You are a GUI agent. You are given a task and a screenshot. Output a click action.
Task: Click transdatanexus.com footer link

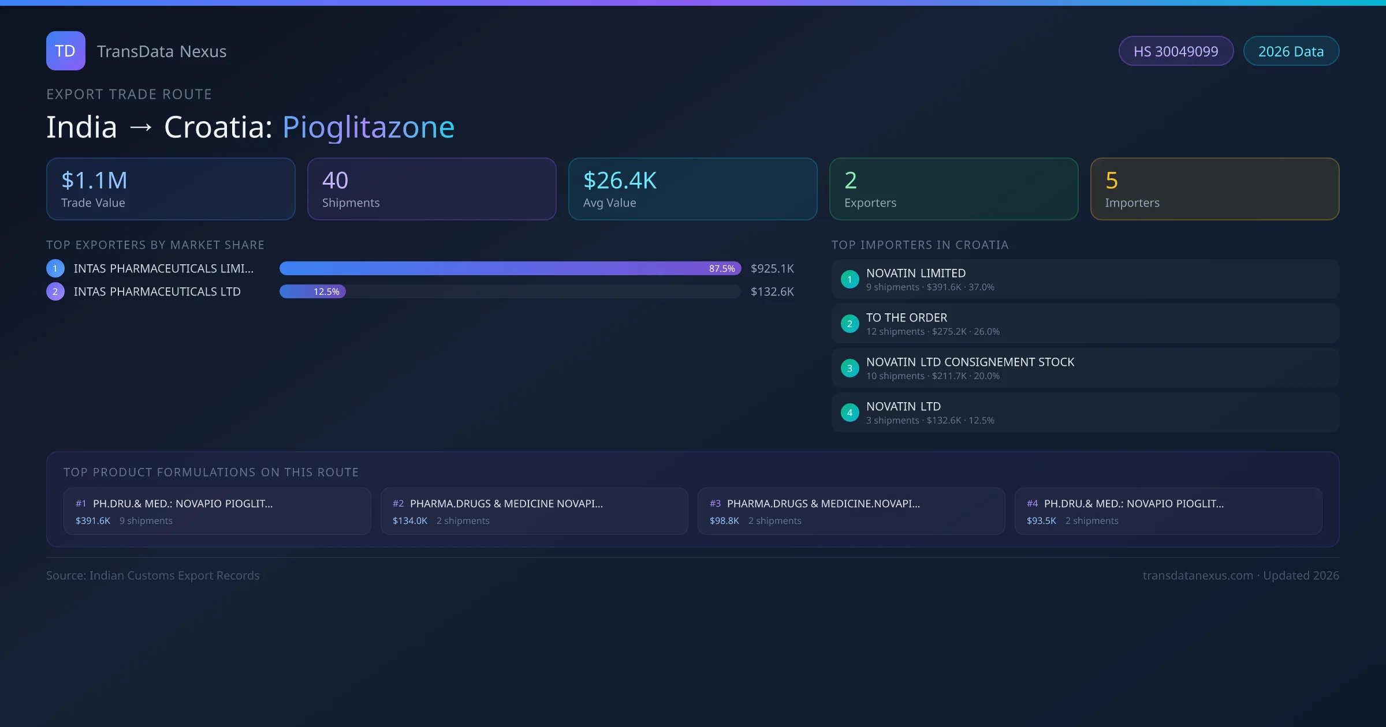click(x=1198, y=575)
